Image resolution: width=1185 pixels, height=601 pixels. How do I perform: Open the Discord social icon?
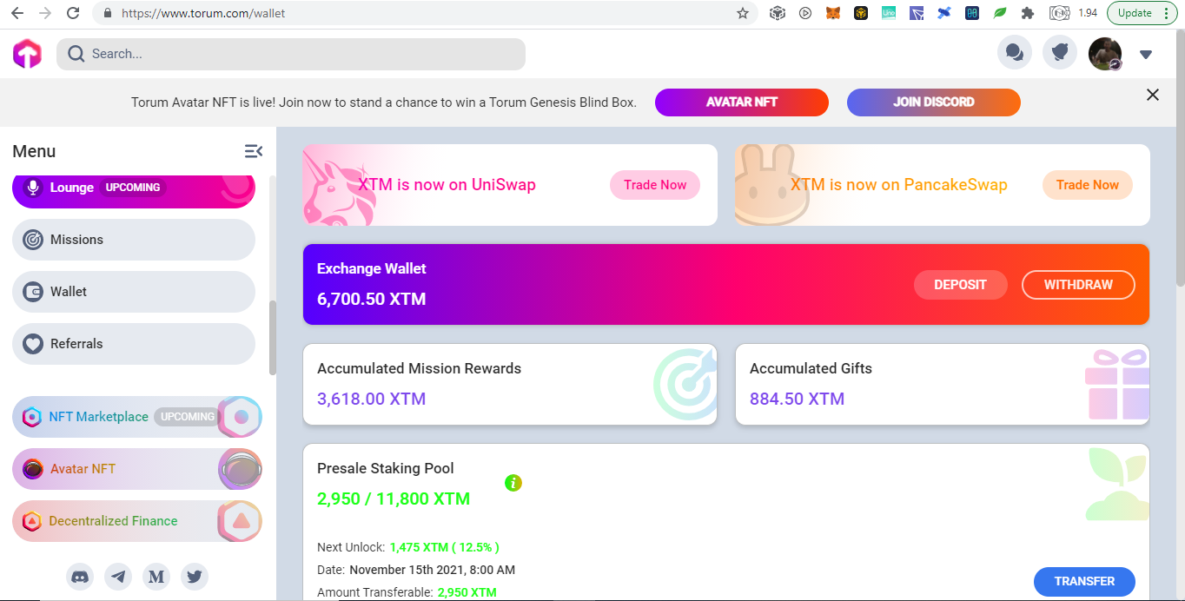80,576
